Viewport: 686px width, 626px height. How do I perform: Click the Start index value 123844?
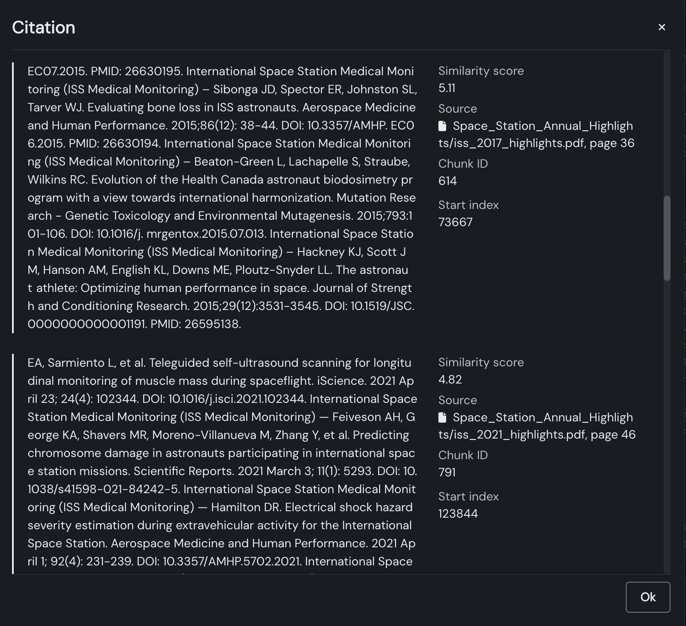click(x=458, y=514)
